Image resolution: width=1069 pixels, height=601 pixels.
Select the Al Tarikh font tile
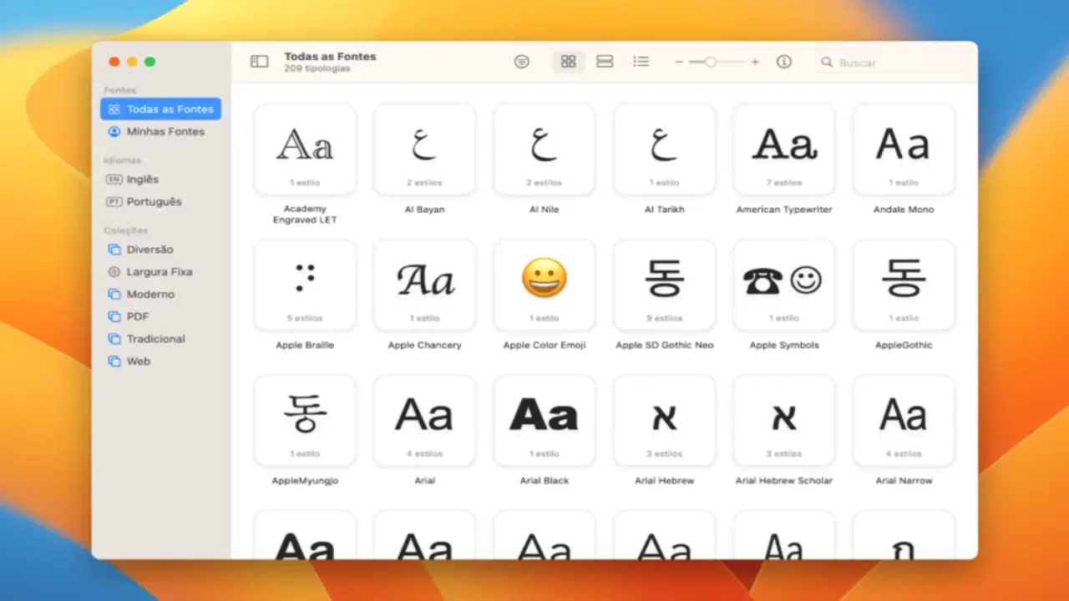click(x=664, y=149)
